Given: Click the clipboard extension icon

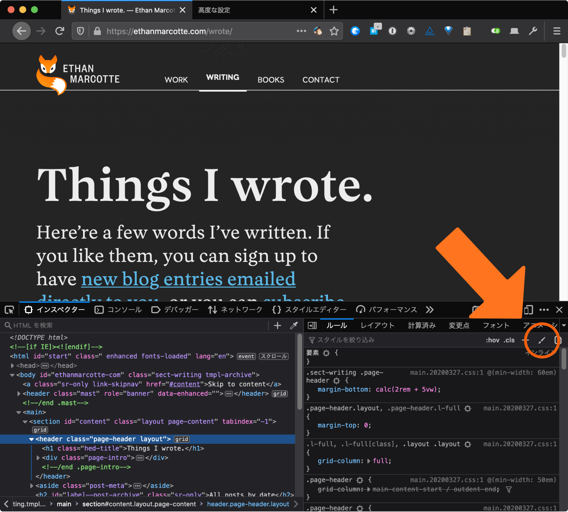Looking at the screenshot, I should point(467,31).
